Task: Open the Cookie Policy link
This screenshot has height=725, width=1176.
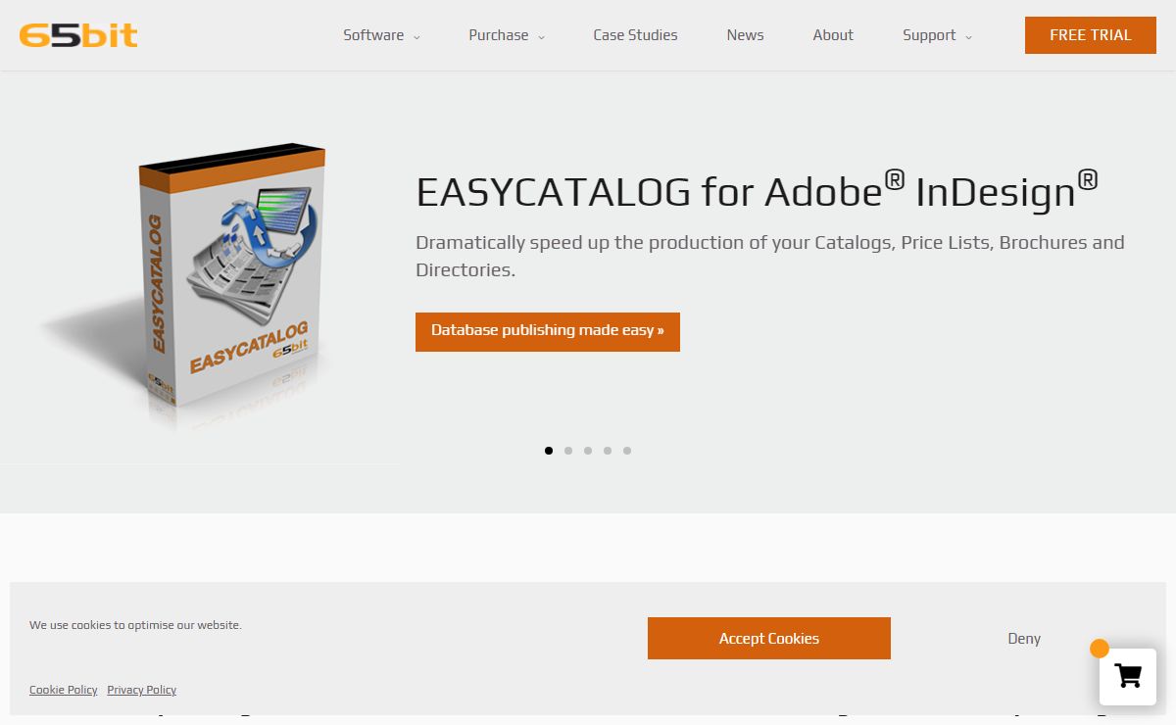Action: pos(64,690)
